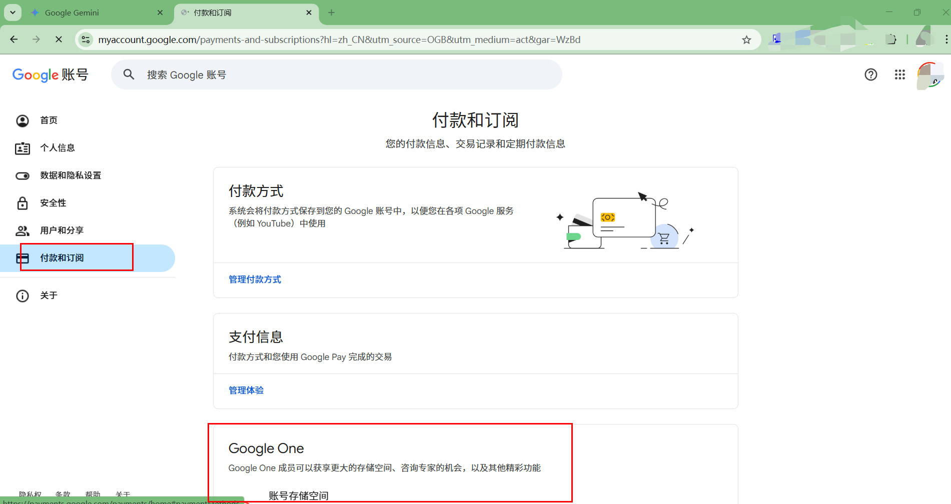The image size is (951, 504).
Task: Open 首页 in the sidebar
Action: [x=49, y=120]
